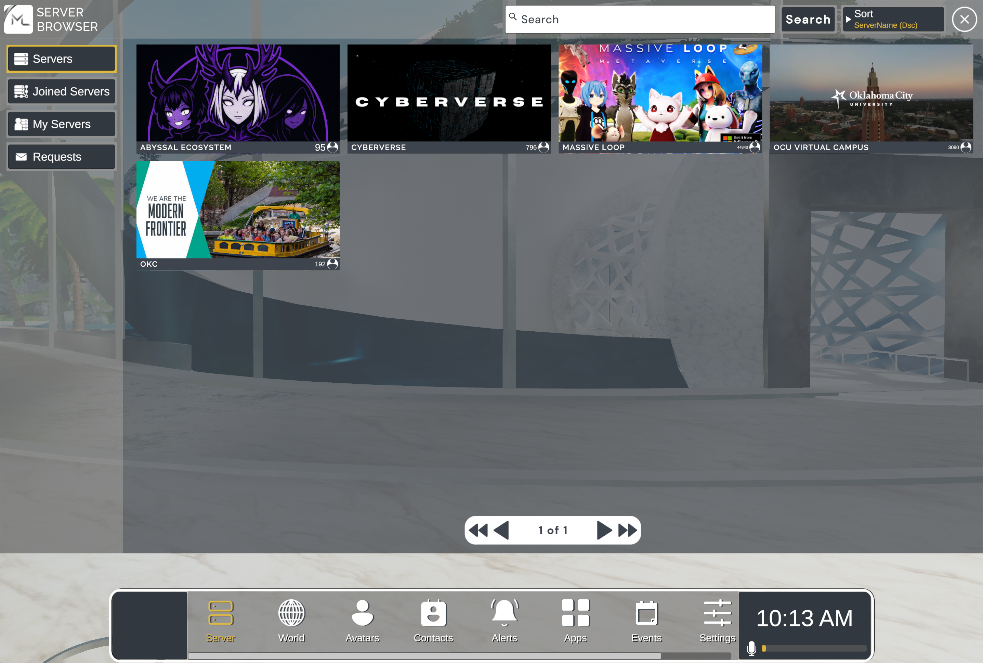The height and width of the screenshot is (663, 983).
Task: Click the magnifier icon in the search box
Action: tap(513, 16)
